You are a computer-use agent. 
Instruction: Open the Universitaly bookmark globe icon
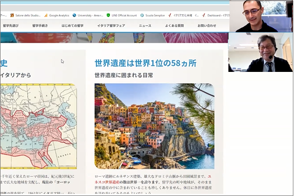pyautogui.click(x=75, y=15)
